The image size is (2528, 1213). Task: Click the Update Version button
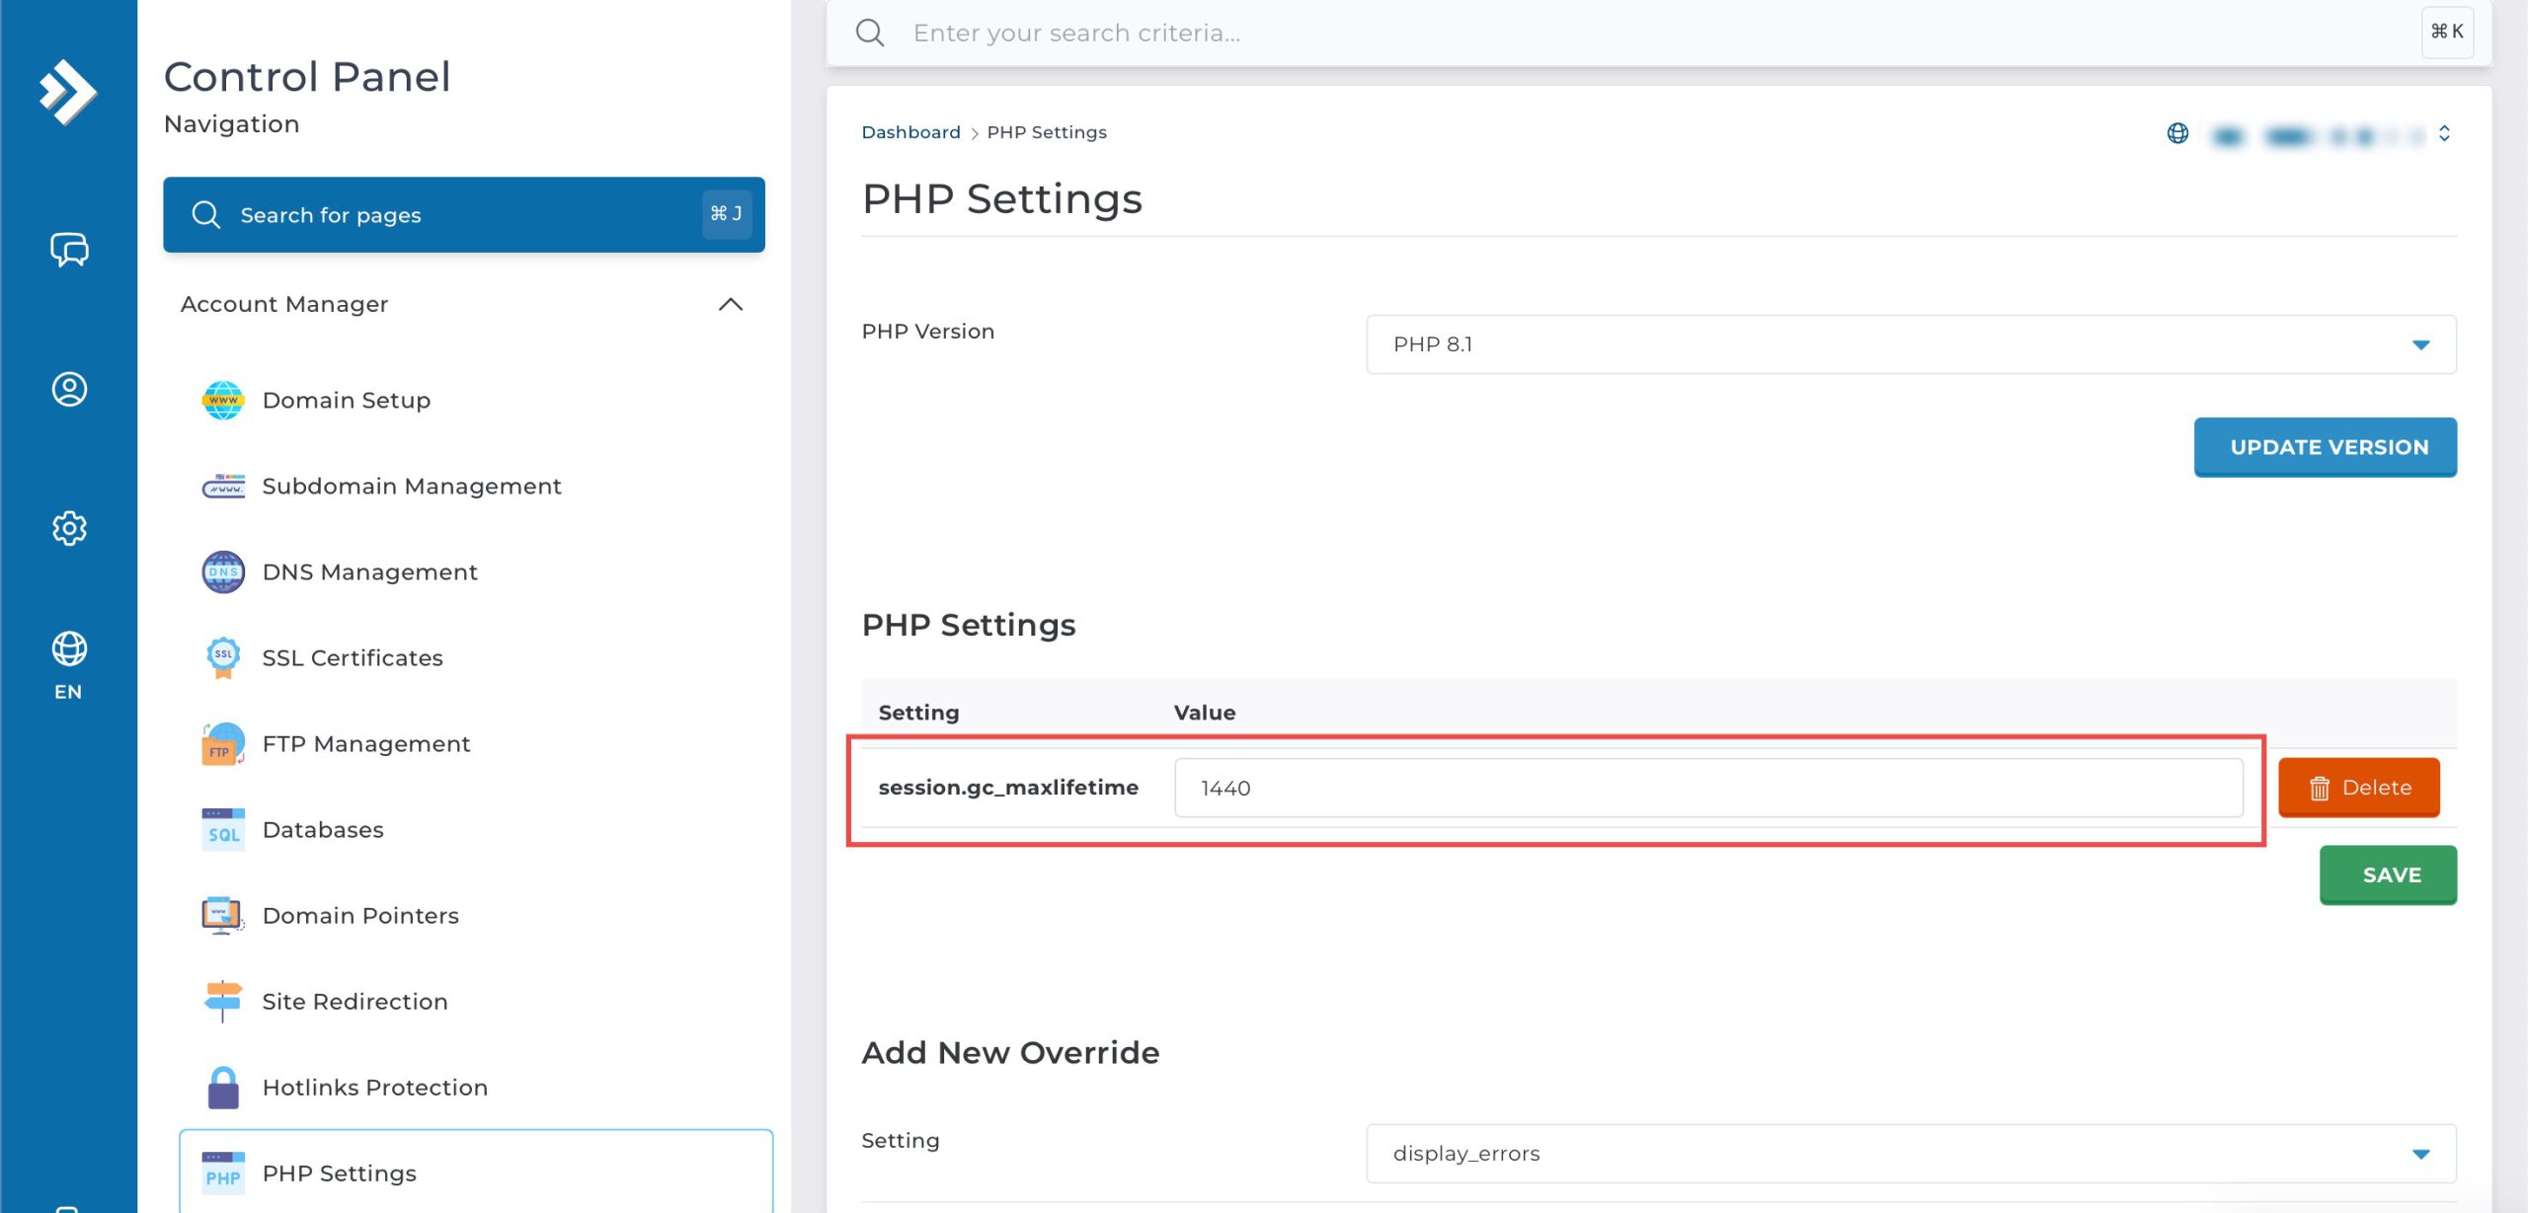coord(2325,447)
